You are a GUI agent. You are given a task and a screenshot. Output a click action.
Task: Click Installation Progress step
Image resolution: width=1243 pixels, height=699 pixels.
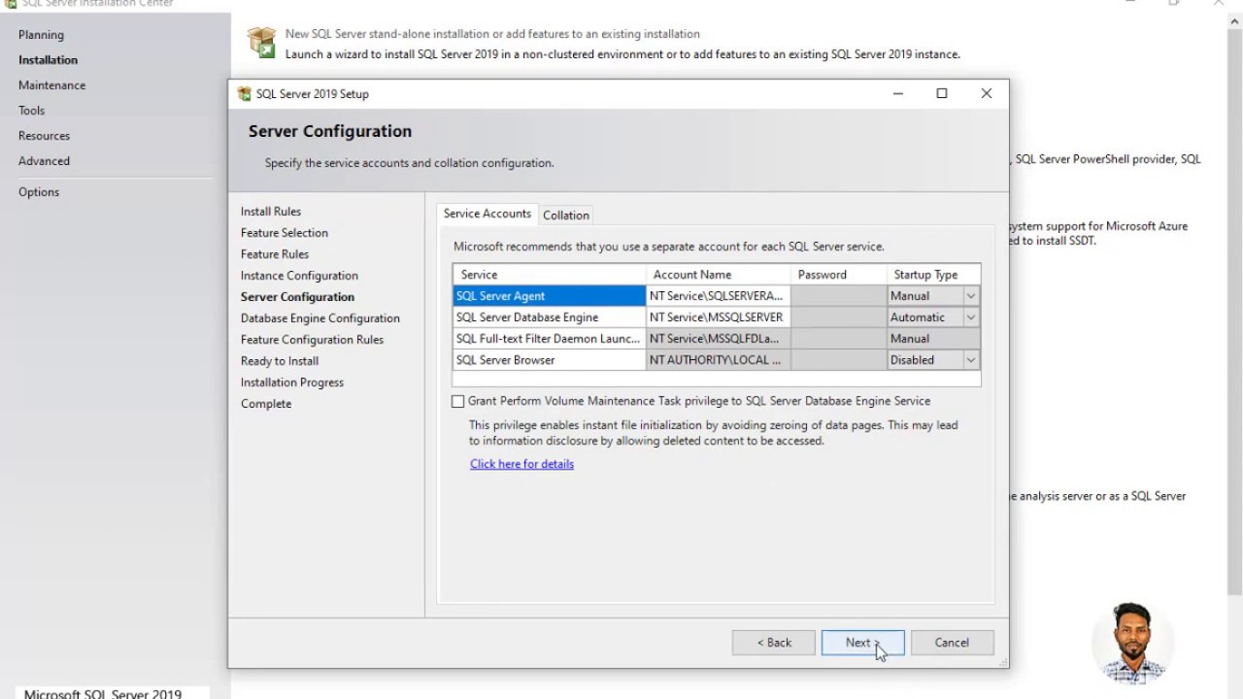pos(292,383)
